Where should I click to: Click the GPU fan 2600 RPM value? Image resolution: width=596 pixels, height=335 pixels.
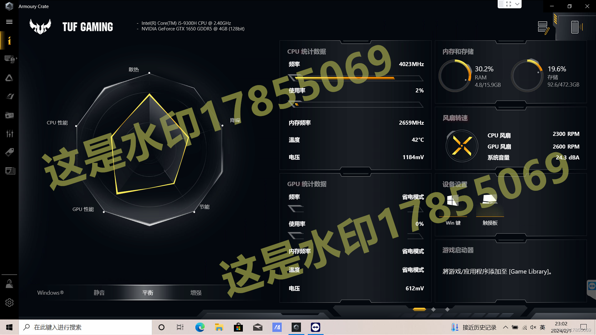coord(566,147)
